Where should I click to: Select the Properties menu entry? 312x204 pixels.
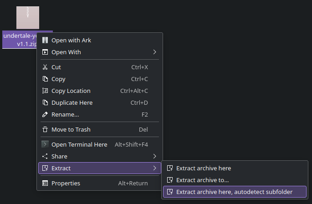click(x=66, y=183)
